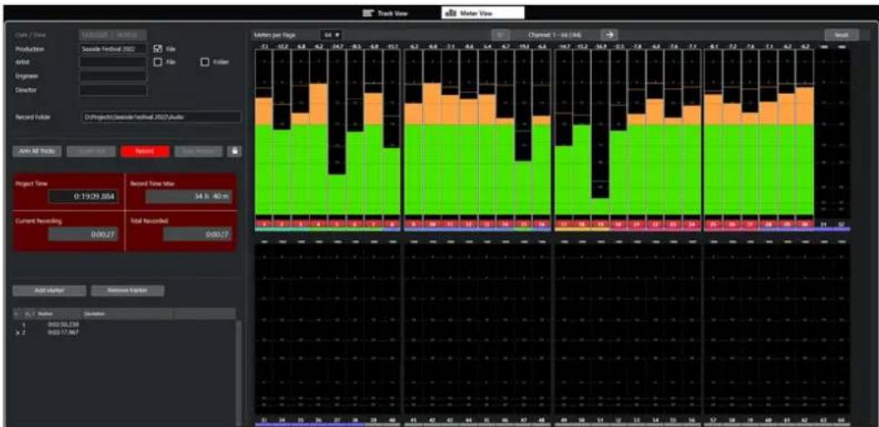
Task: Open the Meters per Page dropdown
Action: pos(330,35)
